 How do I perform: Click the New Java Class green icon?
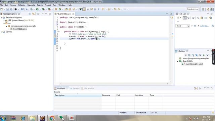[x=60, y=9]
